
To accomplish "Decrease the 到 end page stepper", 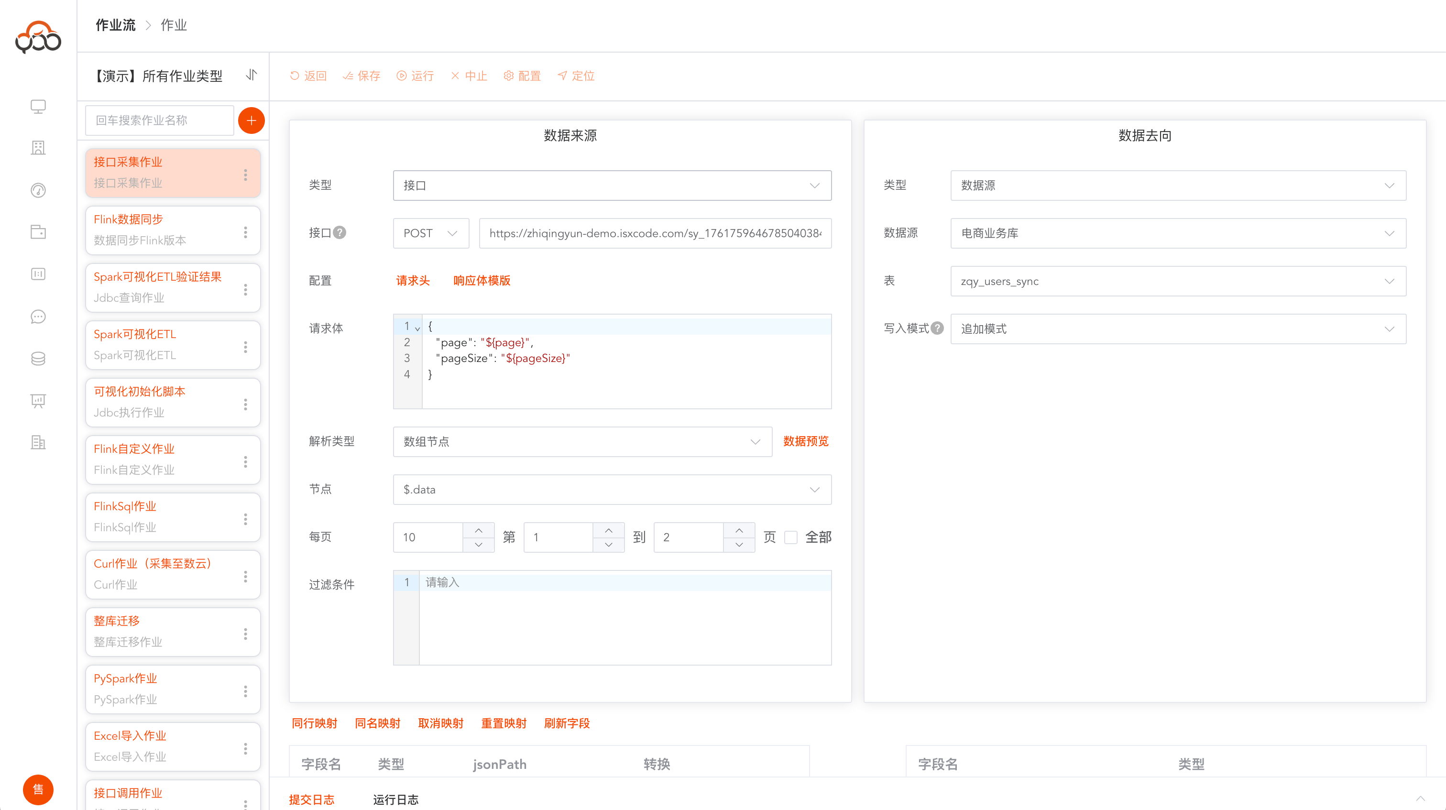I will 739,545.
